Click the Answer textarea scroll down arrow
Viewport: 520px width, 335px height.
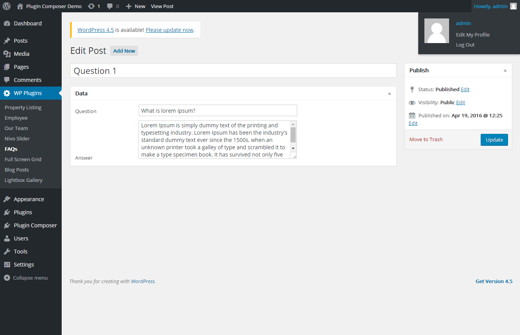click(293, 148)
